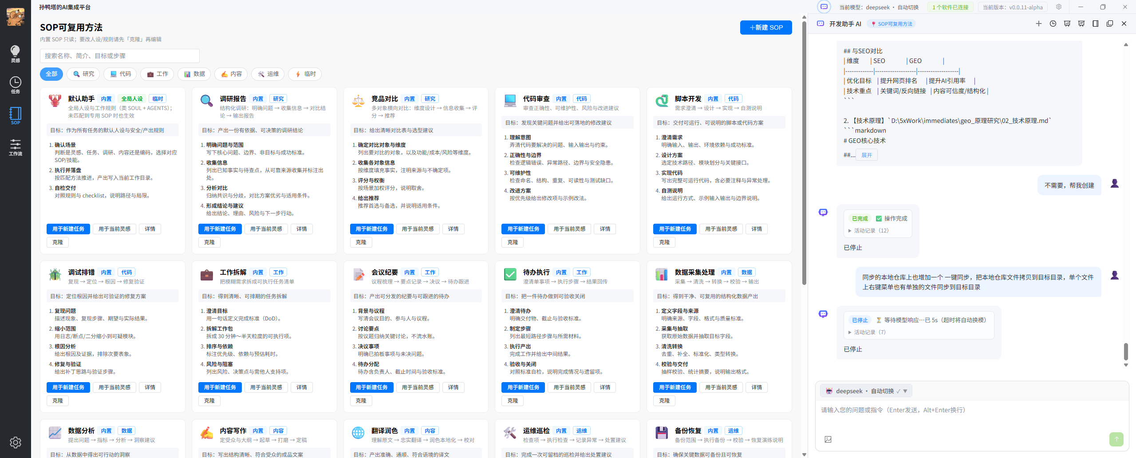Click the line-chart board icon in assistant header
The image size is (1136, 458).
(1081, 24)
